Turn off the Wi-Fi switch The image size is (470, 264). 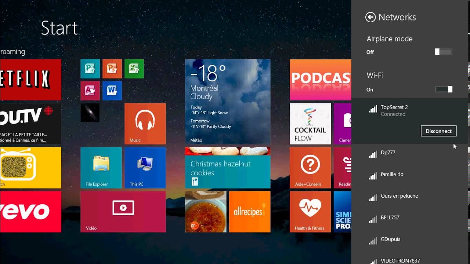[x=444, y=89]
